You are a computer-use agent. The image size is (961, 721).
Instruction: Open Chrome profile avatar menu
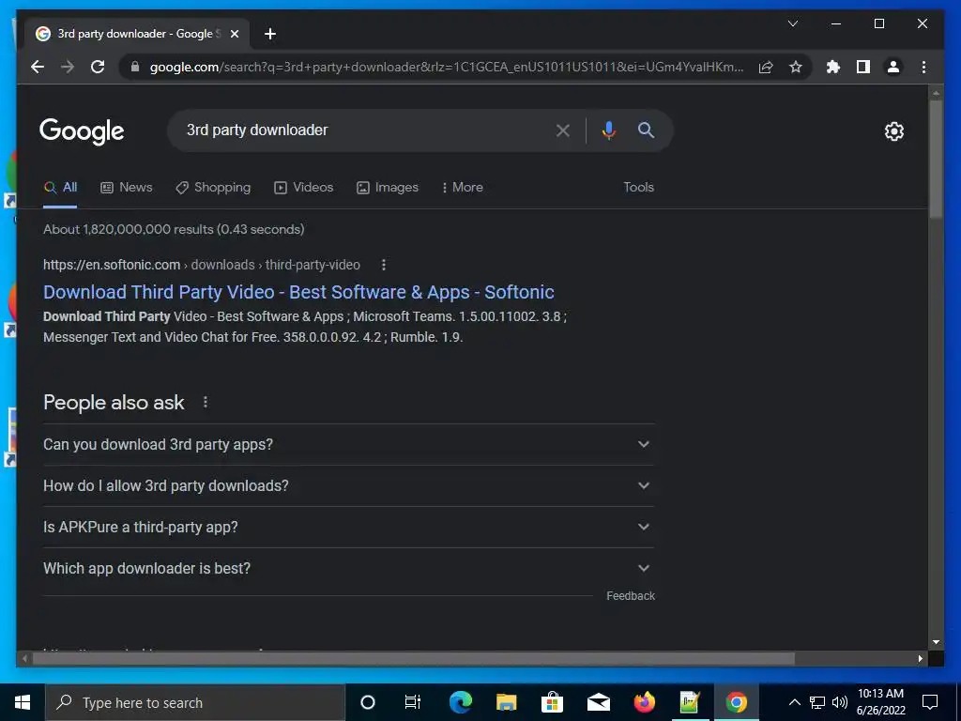tap(893, 67)
